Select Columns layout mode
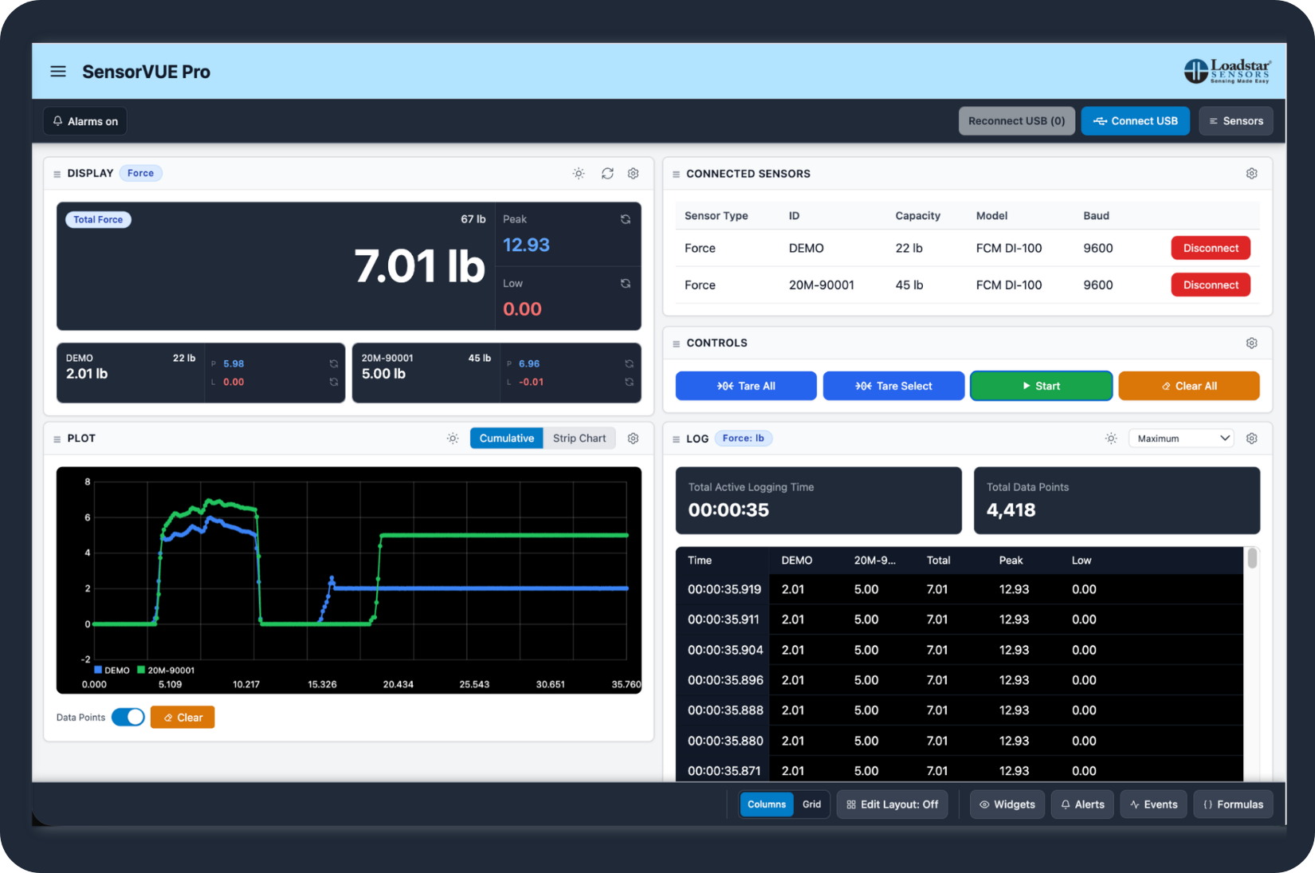1315x873 pixels. (767, 804)
